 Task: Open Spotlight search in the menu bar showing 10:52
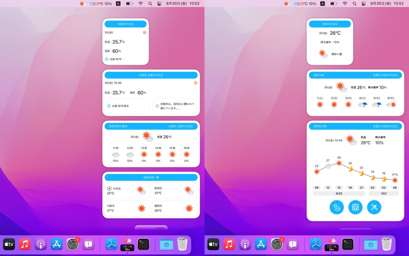pyautogui.click(x=354, y=4)
